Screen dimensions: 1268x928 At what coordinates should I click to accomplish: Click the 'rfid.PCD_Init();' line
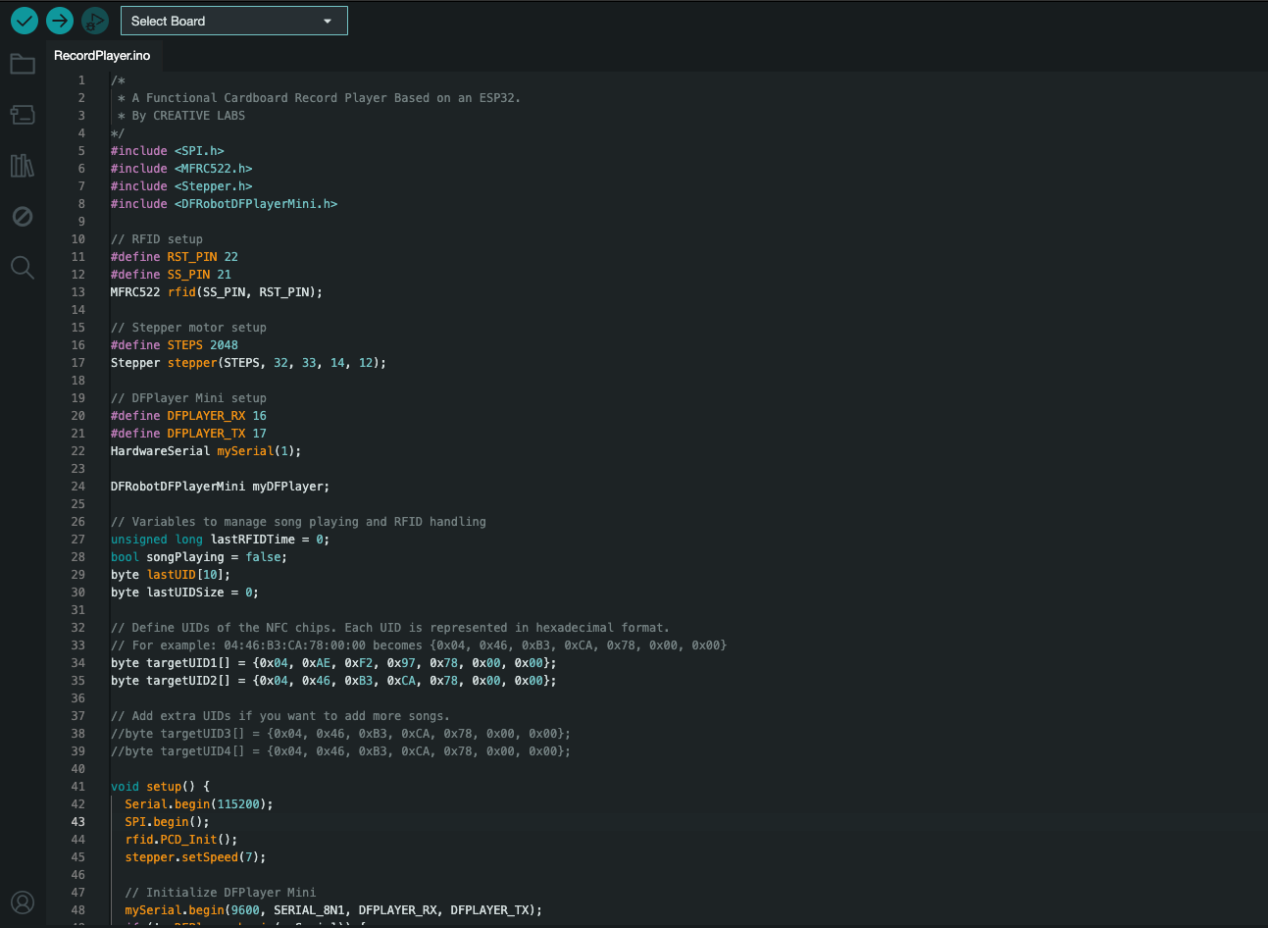click(181, 840)
